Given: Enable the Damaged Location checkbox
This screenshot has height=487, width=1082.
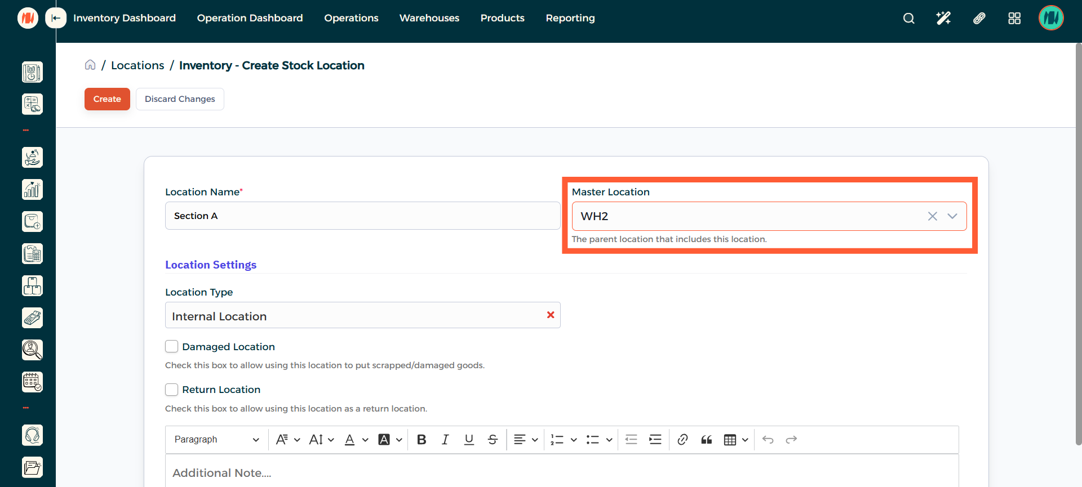Looking at the screenshot, I should [172, 346].
